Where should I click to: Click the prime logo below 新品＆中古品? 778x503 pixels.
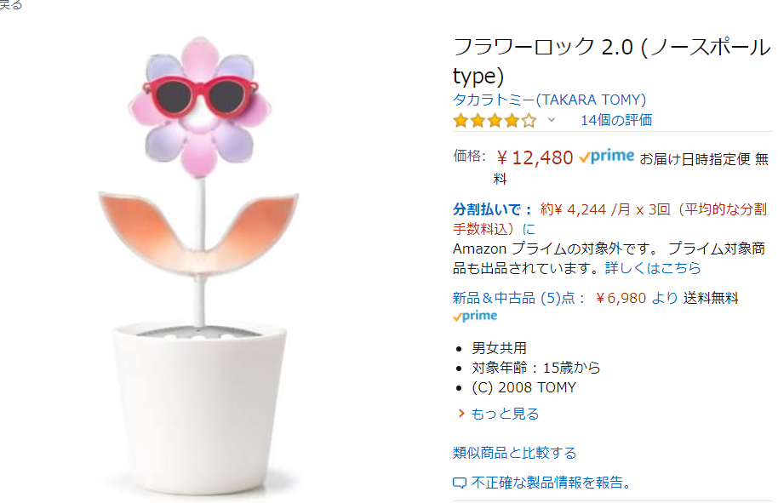[x=475, y=316]
